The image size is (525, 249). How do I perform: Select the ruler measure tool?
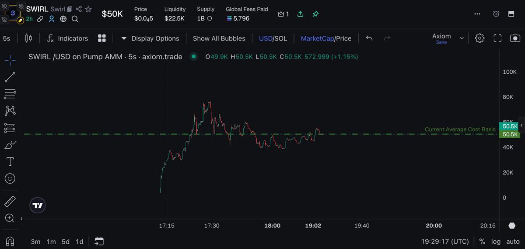10,201
